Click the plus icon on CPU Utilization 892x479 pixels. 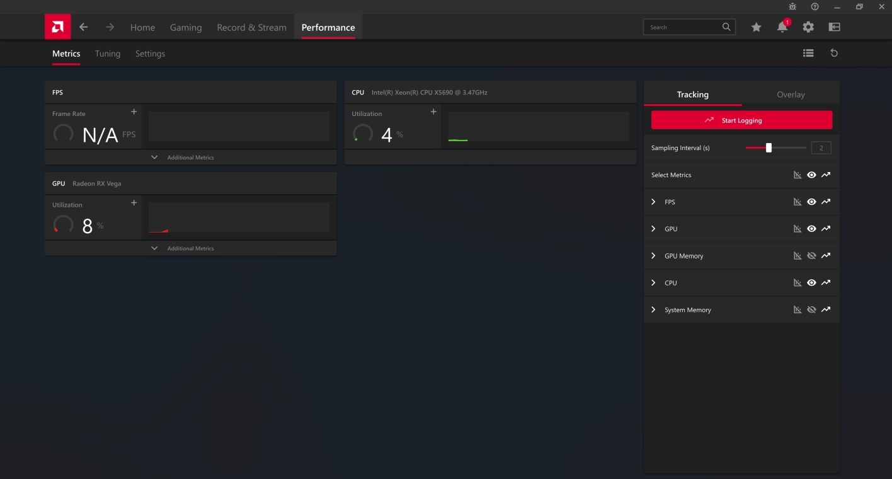pos(433,112)
